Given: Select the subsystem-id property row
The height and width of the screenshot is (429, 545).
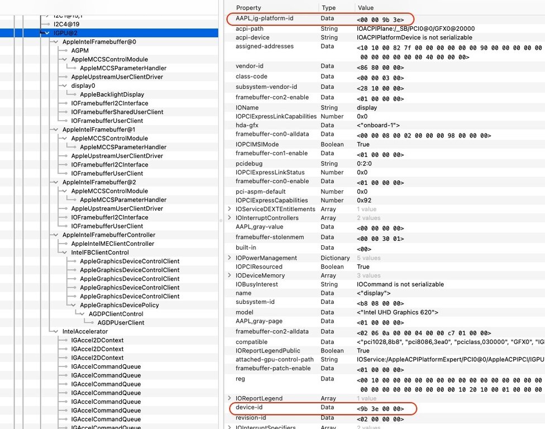Looking at the screenshot, I should tap(384, 302).
